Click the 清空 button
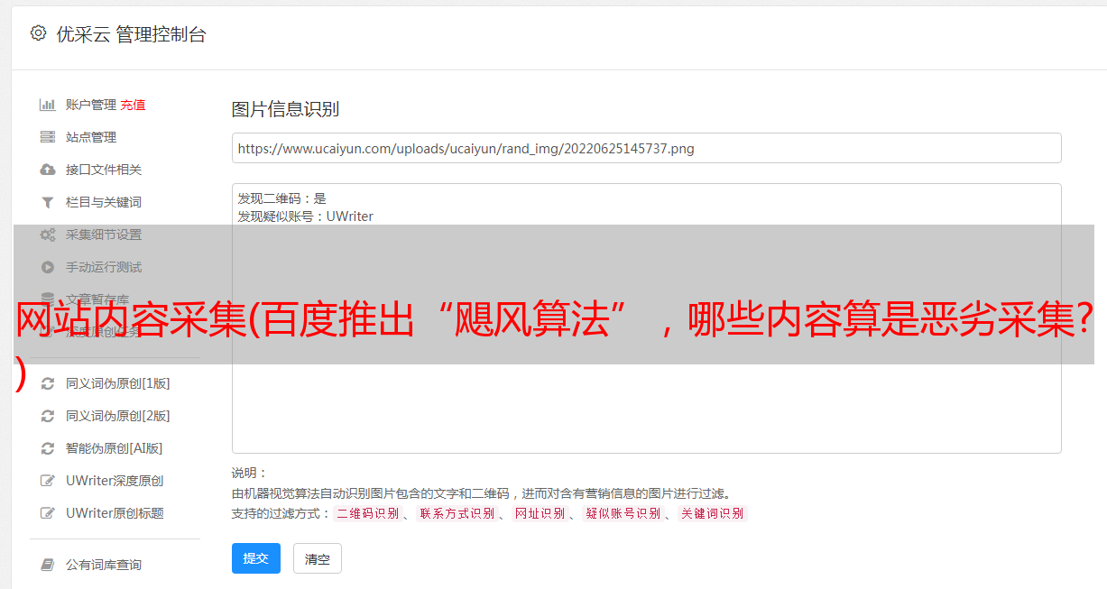The width and height of the screenshot is (1107, 589). 318,558
